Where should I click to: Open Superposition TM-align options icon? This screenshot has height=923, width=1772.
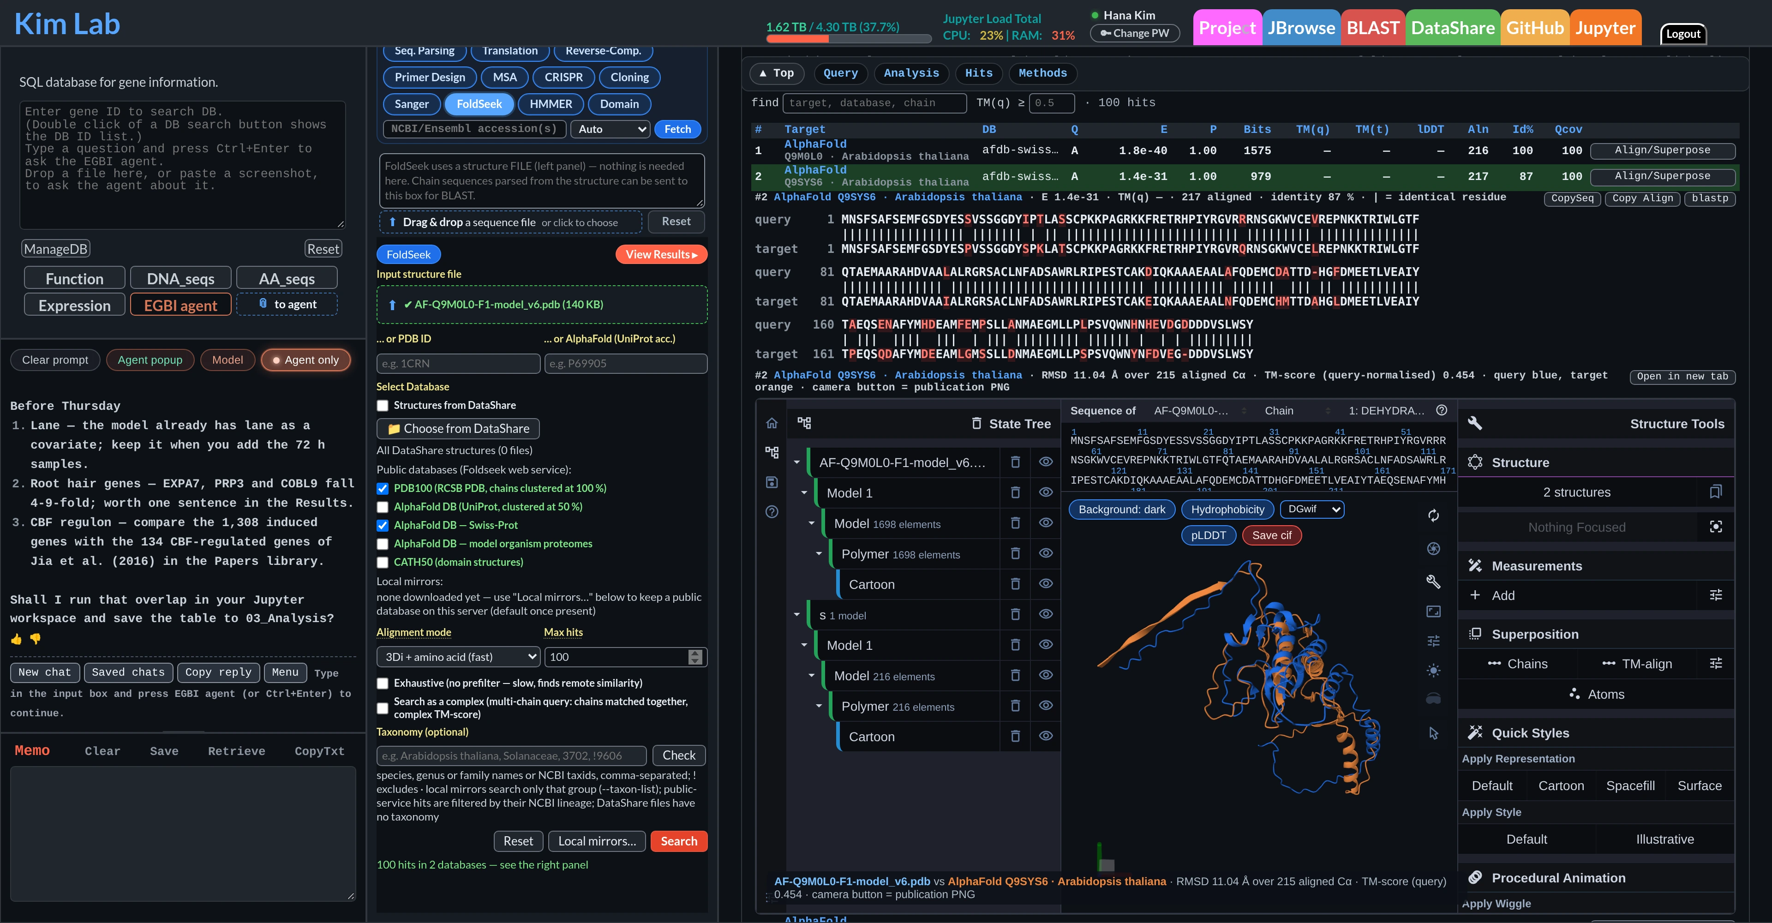1716,664
